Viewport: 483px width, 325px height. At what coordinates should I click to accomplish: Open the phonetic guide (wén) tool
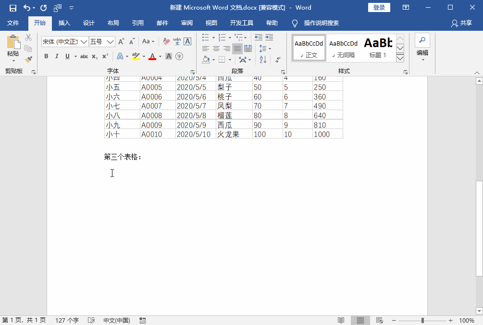(x=177, y=42)
